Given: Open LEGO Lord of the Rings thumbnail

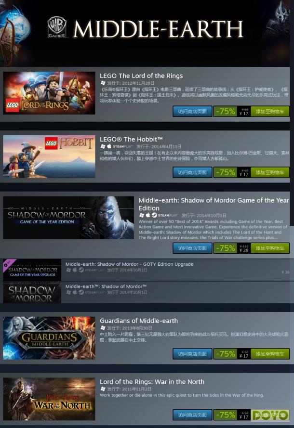Looking at the screenshot, I should coord(49,93).
